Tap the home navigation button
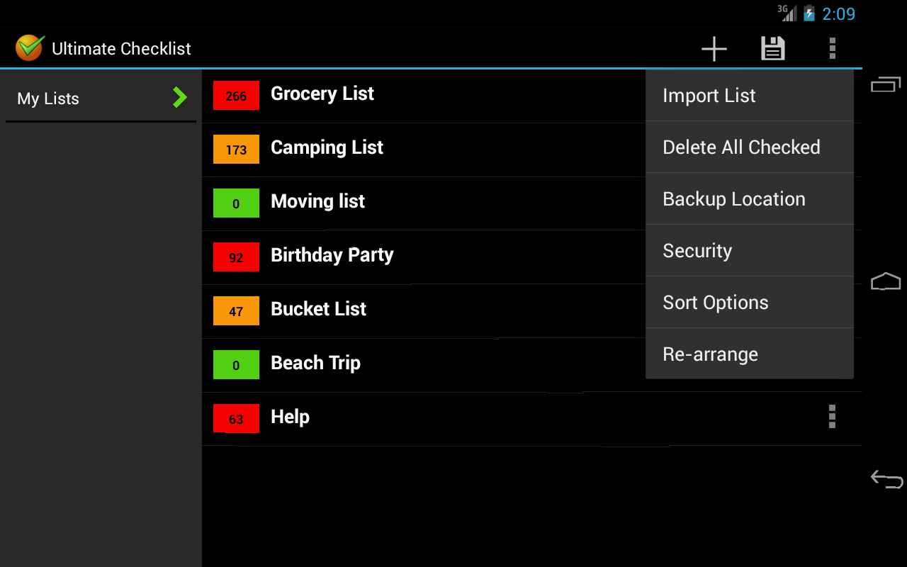 click(886, 281)
